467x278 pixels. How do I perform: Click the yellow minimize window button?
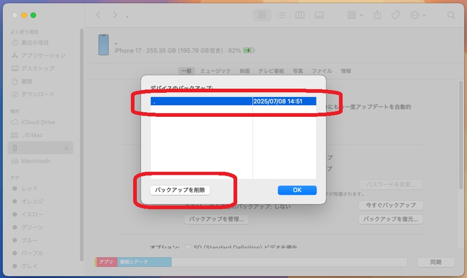(24, 15)
